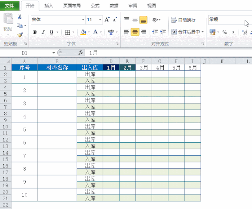Screen dimensions: 252x209
Task: Open Font group dialog launcher icon
Action: pos(117,43)
